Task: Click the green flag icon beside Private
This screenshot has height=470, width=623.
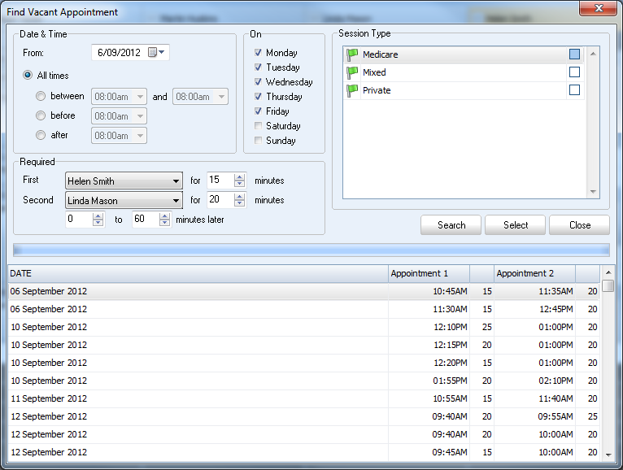Action: [x=352, y=90]
